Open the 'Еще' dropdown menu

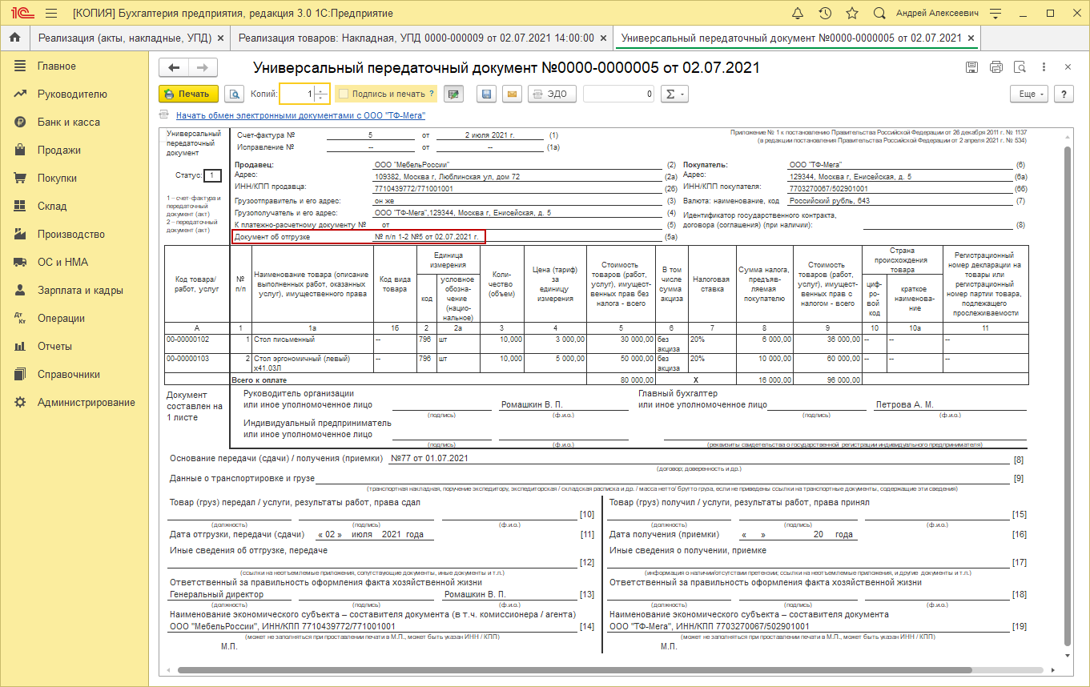pos(1029,94)
